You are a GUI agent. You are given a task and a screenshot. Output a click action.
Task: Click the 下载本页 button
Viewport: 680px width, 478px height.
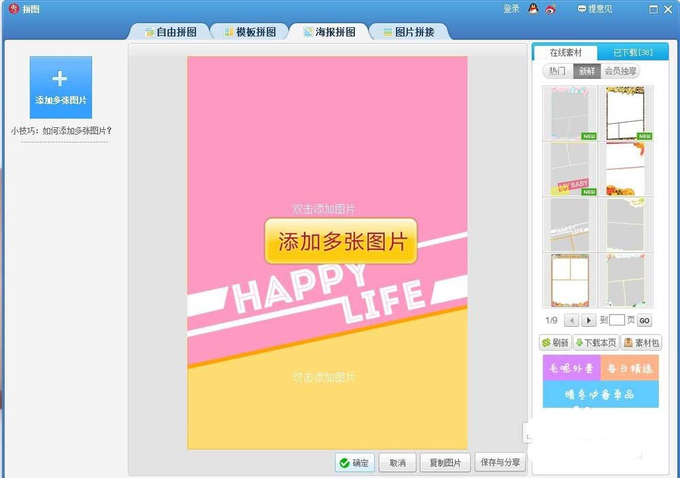click(596, 342)
